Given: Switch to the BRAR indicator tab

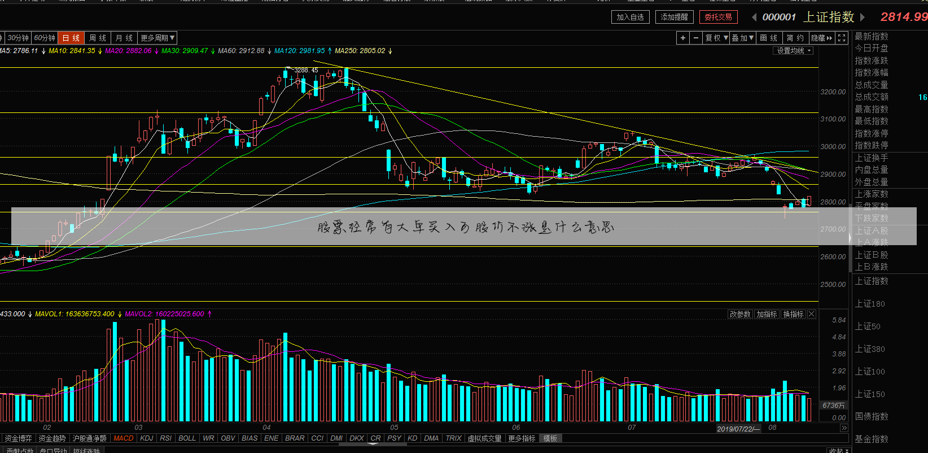Looking at the screenshot, I should point(295,438).
